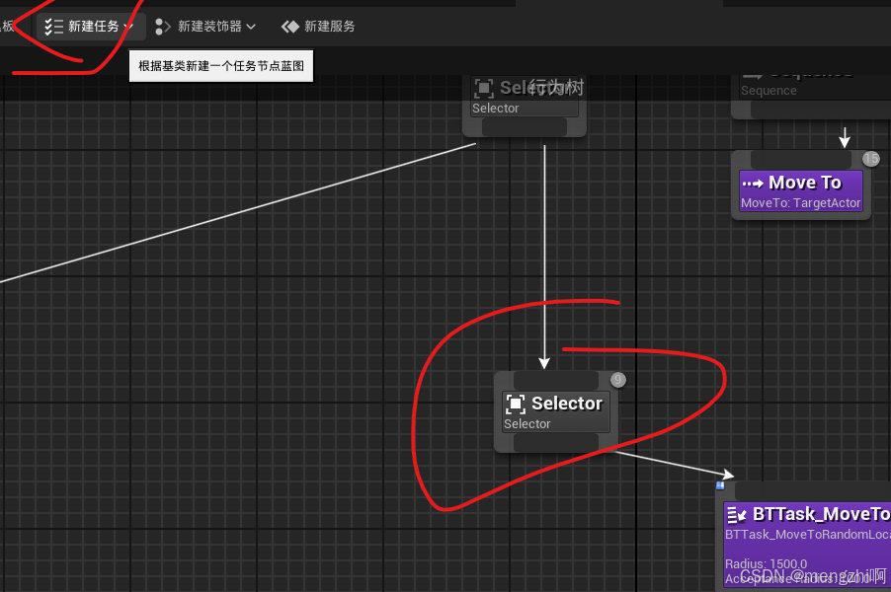Click the 新建装饰器 toolbar button
The height and width of the screenshot is (592, 891).
click(205, 26)
